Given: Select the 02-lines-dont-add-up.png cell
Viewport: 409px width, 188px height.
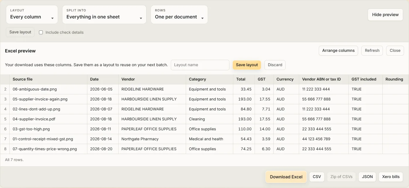Looking at the screenshot, I should [x=48, y=109].
